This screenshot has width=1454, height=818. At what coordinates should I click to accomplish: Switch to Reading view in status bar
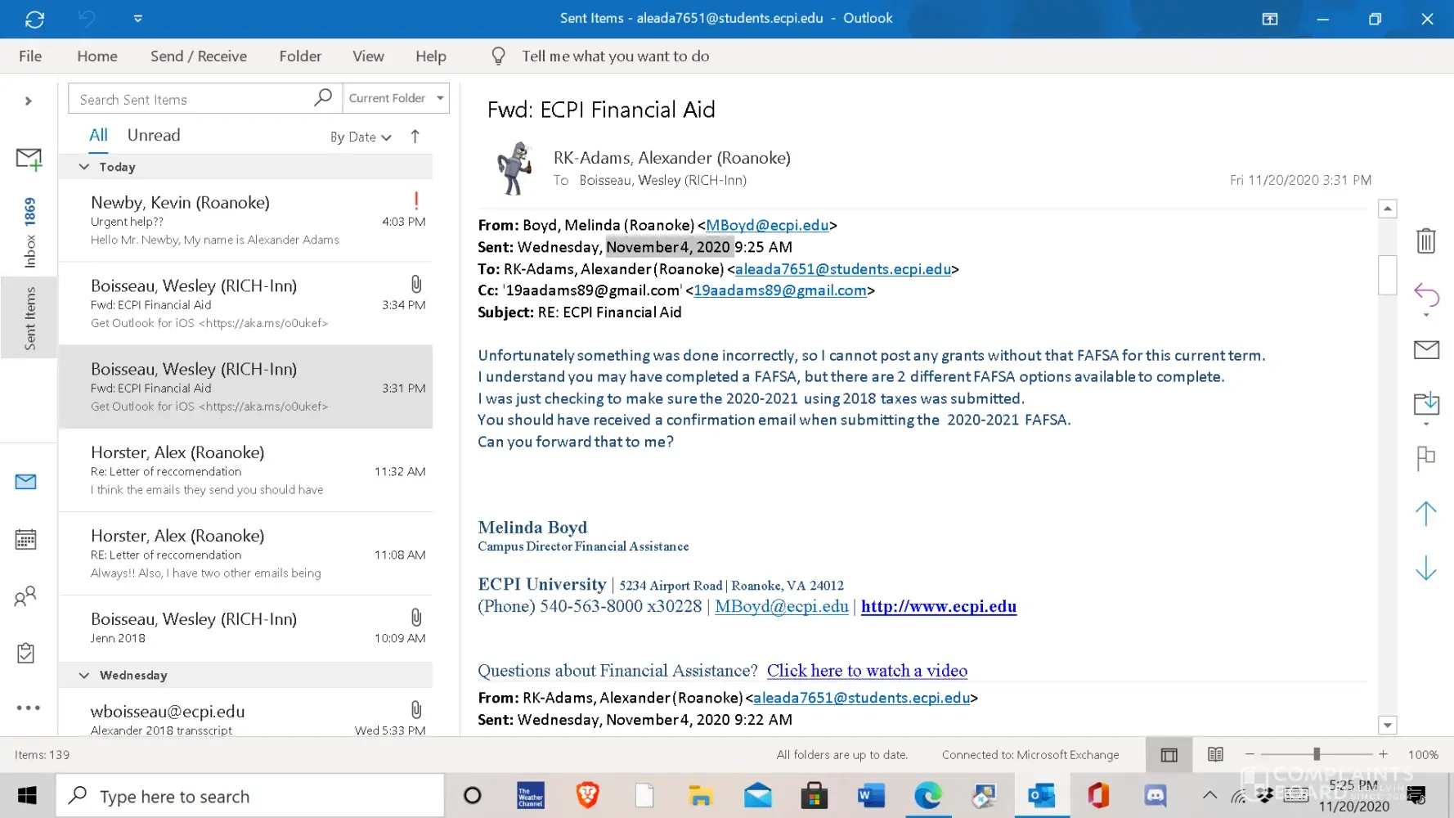click(1215, 754)
